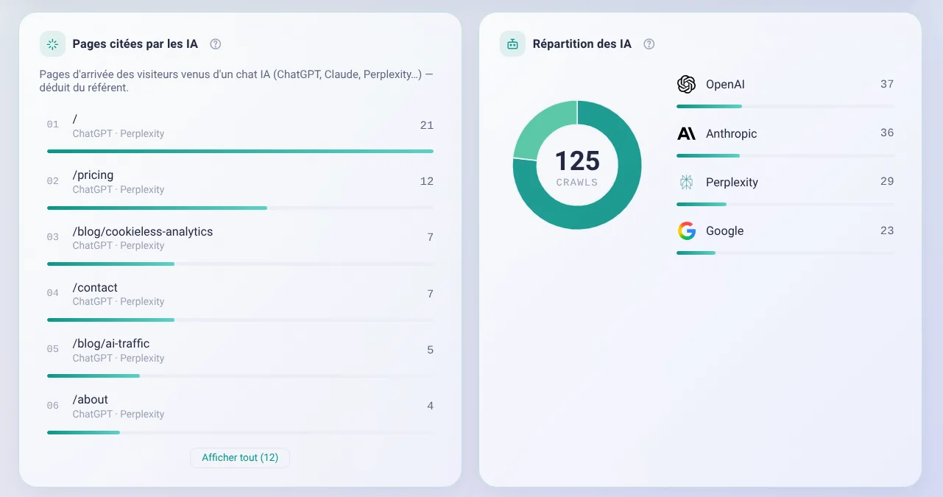Click the Perplexity label in the list

732,182
